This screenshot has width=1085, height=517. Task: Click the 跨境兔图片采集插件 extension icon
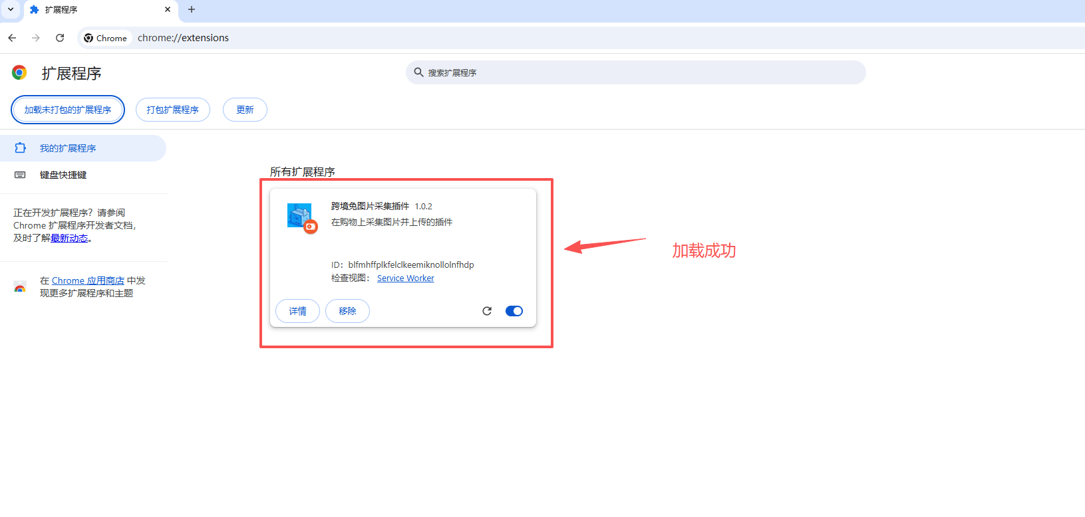302,218
